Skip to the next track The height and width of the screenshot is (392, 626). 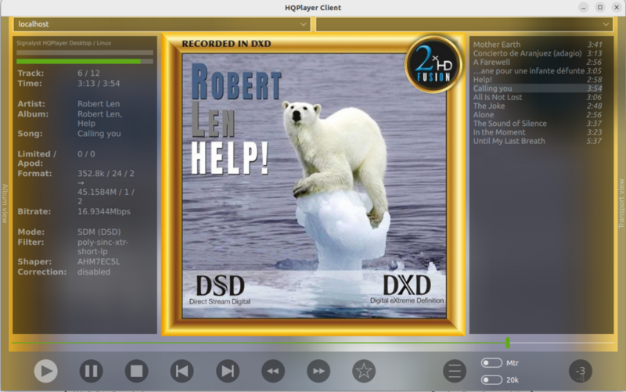pyautogui.click(x=227, y=371)
